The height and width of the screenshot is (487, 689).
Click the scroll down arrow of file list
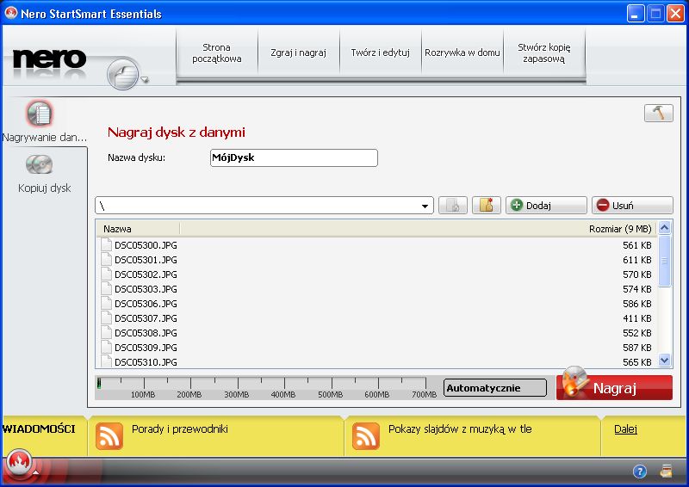coord(664,361)
